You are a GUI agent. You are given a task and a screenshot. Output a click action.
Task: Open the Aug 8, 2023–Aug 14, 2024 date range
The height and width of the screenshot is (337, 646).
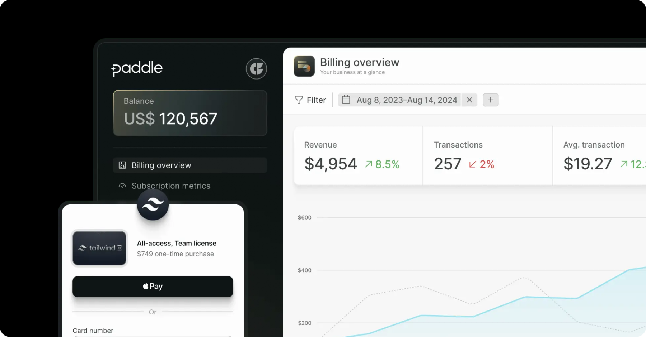coord(407,100)
